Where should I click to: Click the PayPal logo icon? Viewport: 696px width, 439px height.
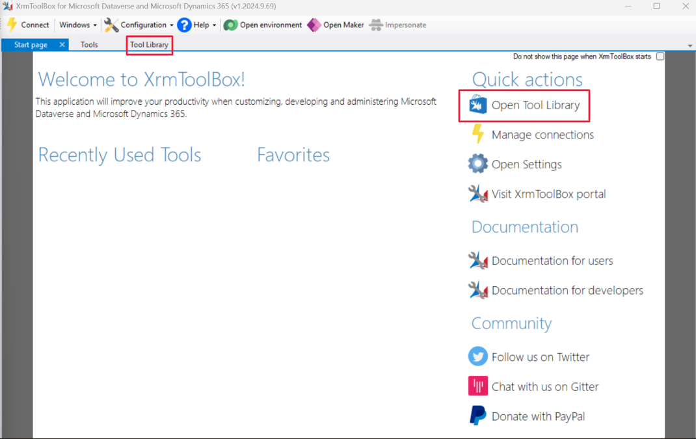[x=477, y=416]
